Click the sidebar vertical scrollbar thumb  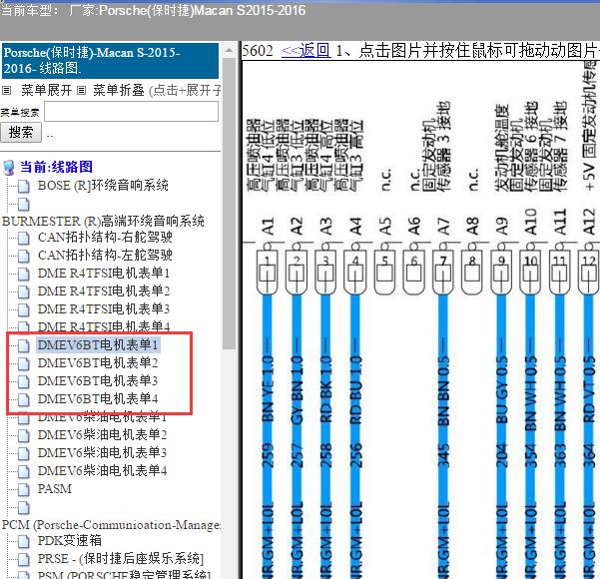pyautogui.click(x=229, y=203)
